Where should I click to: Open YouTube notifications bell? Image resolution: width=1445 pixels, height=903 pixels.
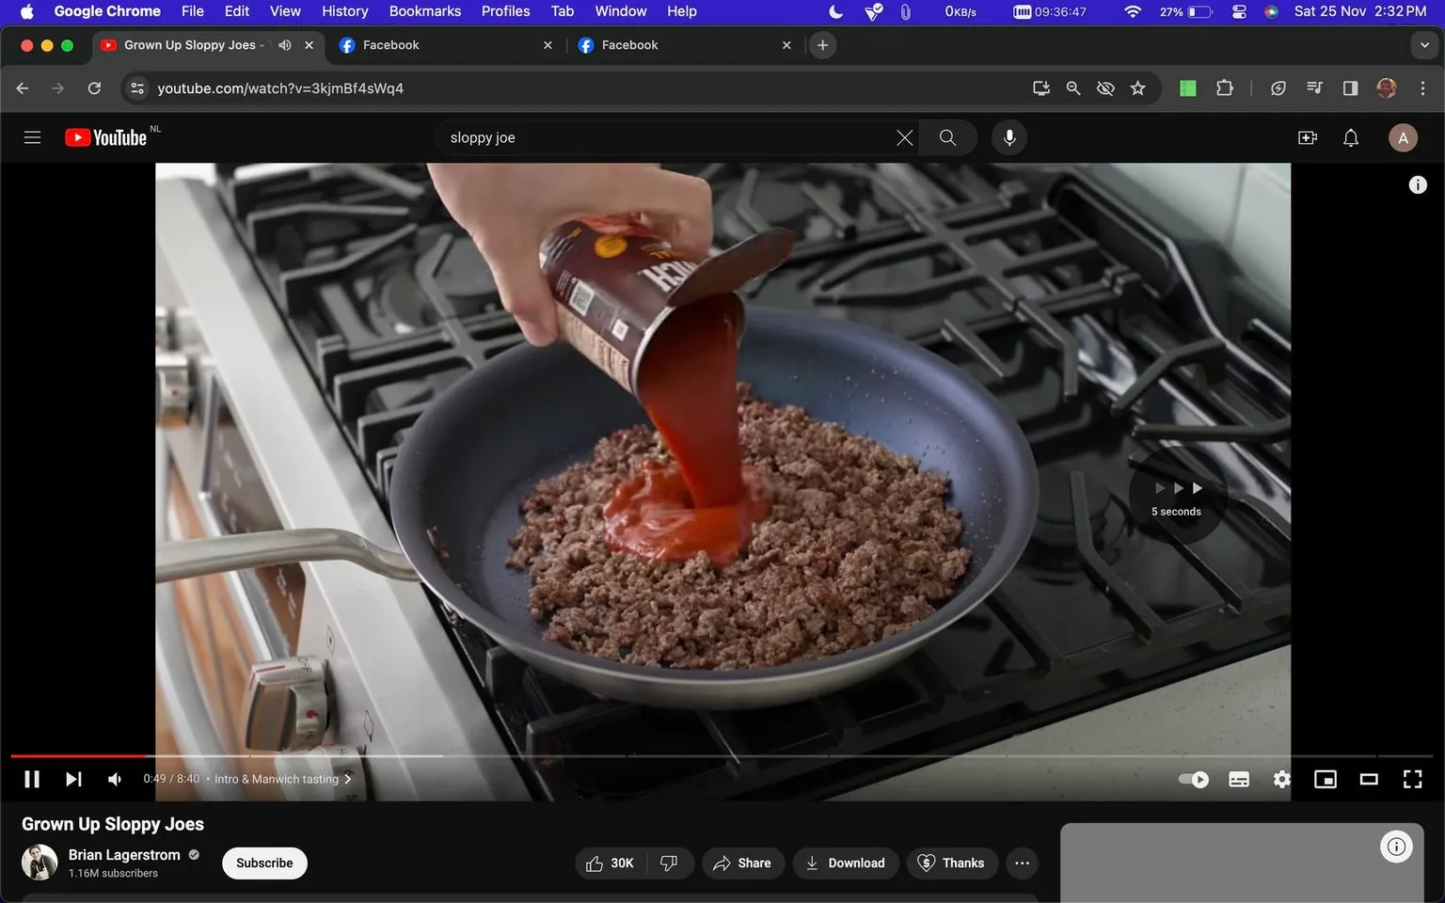click(1350, 137)
